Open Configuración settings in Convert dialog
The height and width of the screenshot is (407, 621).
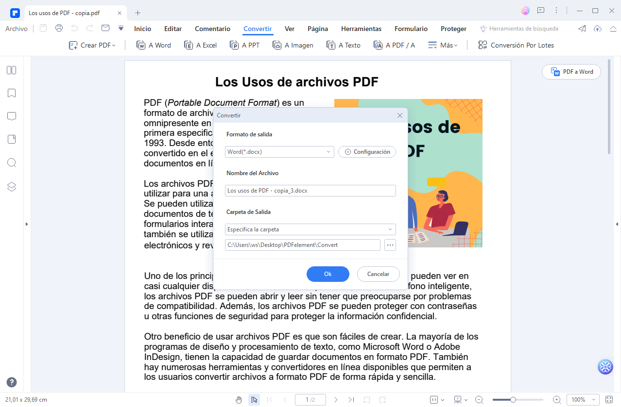coord(367,152)
